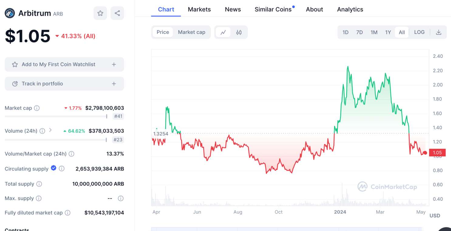Set chart range to 1Y
Screen dimensions: 451x231
(x=388, y=32)
